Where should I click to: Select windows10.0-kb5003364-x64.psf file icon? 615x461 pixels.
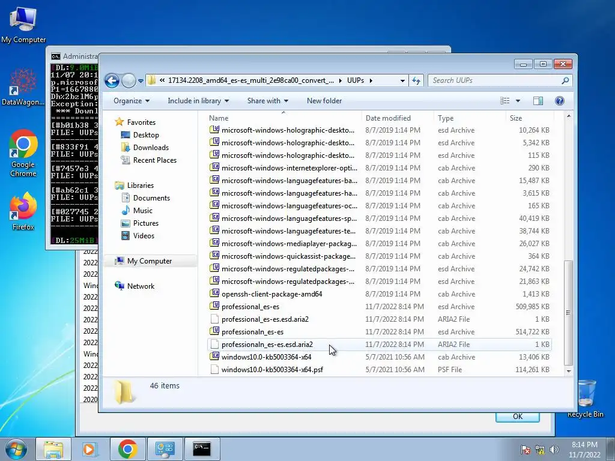(x=214, y=369)
